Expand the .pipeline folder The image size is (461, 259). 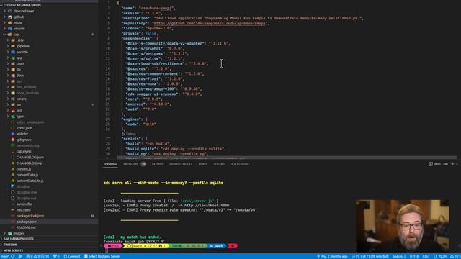(8, 46)
